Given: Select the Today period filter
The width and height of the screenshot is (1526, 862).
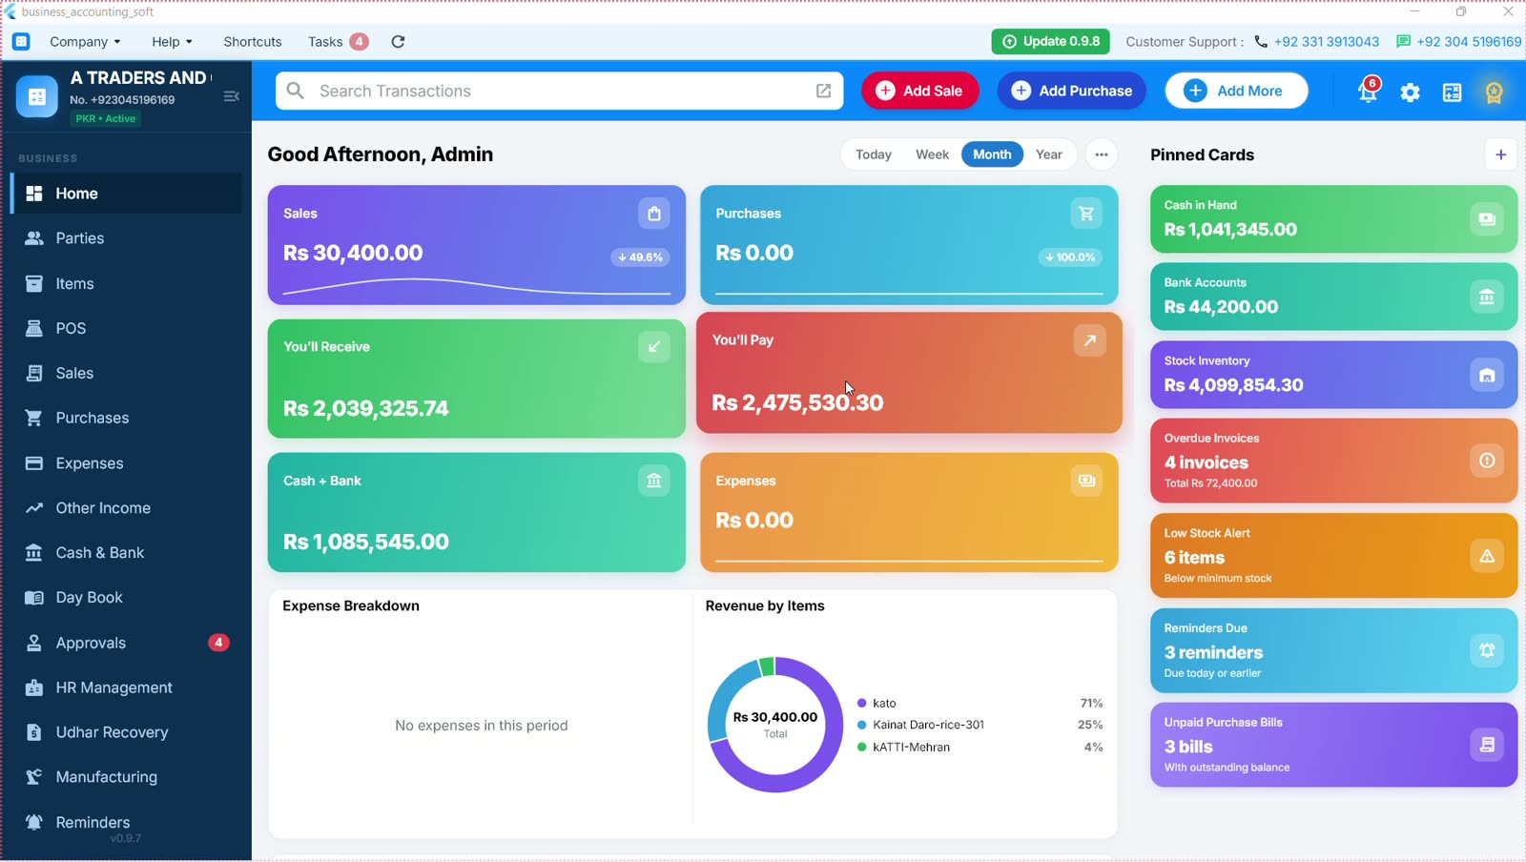Looking at the screenshot, I should point(874,154).
